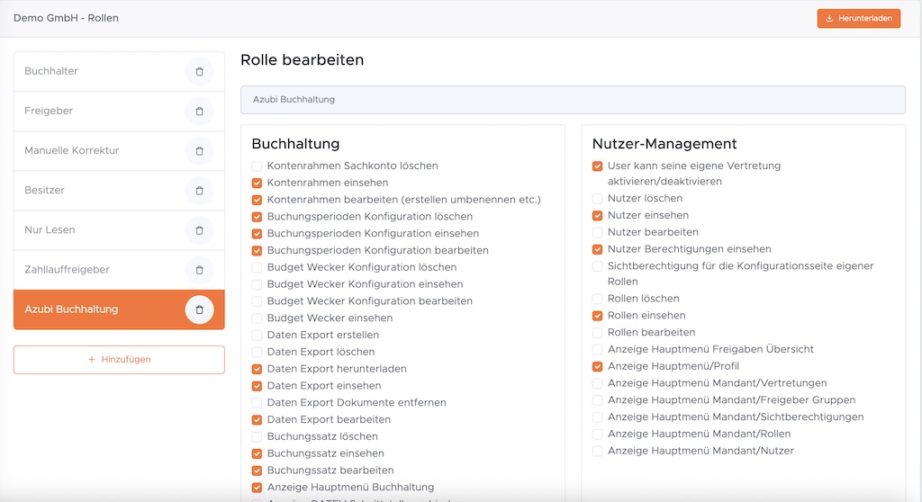
Task: Delete the Freigeber role via trash icon
Action: pos(199,112)
